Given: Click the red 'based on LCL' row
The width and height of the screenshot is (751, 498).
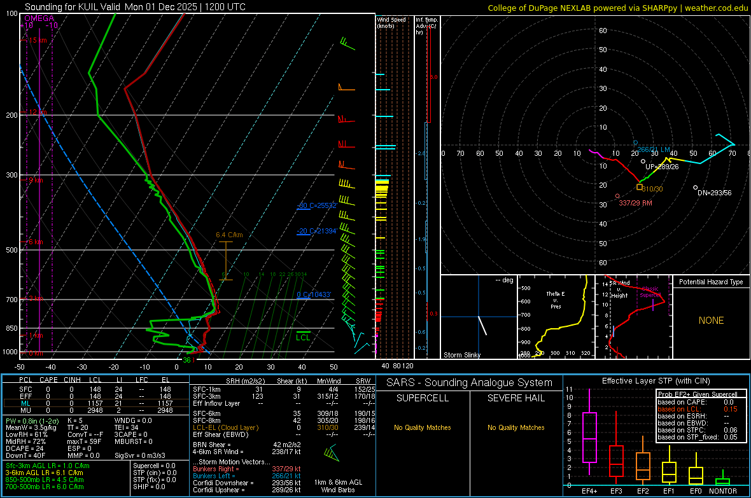Looking at the screenshot, I should tap(698, 409).
